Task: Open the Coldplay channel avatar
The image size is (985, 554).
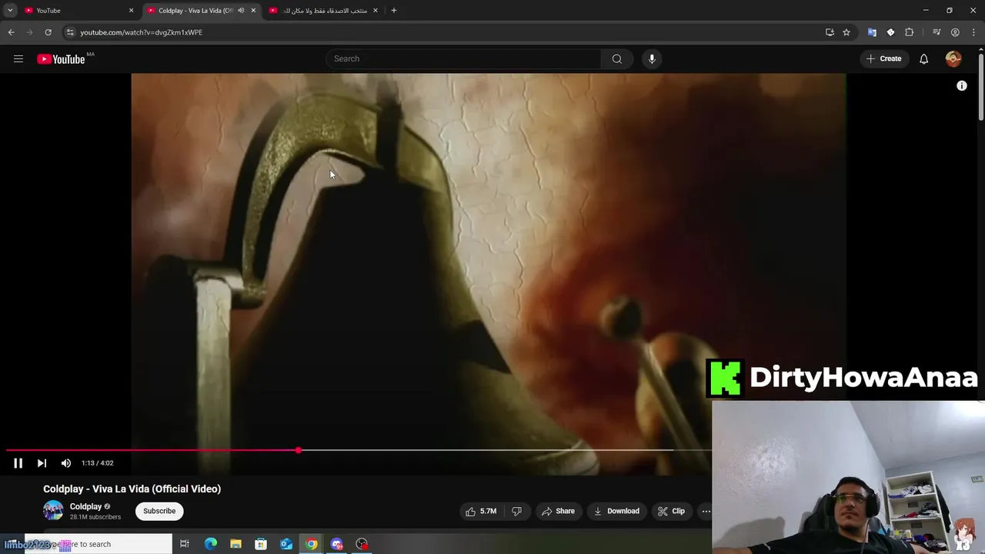Action: tap(53, 510)
